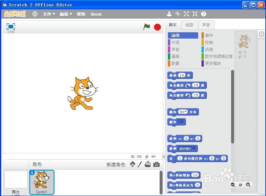266x196 pixels.
Task: Click the seconds field in glide block
Action: click(x=180, y=158)
